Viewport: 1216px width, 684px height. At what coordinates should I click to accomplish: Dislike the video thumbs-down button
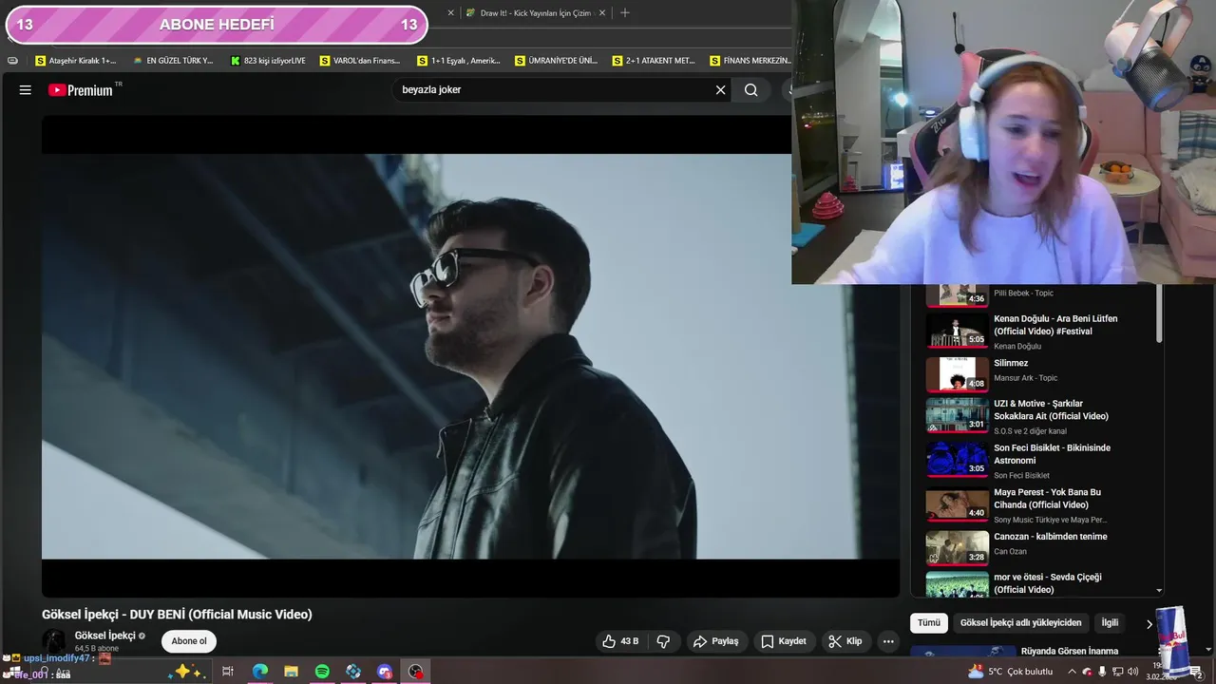point(664,641)
